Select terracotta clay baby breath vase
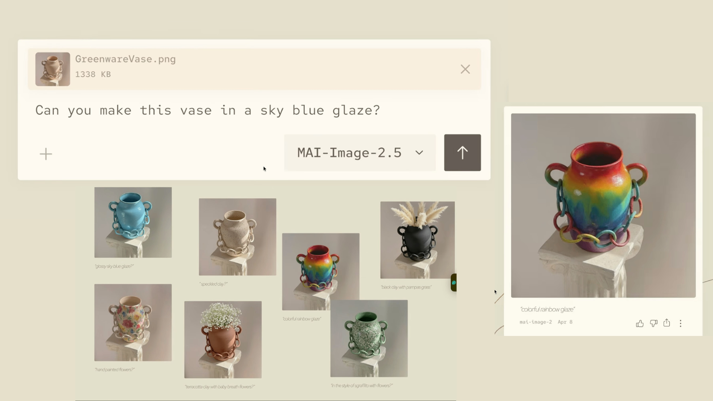This screenshot has width=713, height=401. 223,340
